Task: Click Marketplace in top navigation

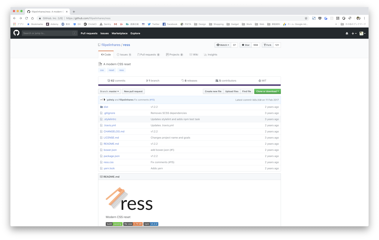Action: pyautogui.click(x=120, y=34)
